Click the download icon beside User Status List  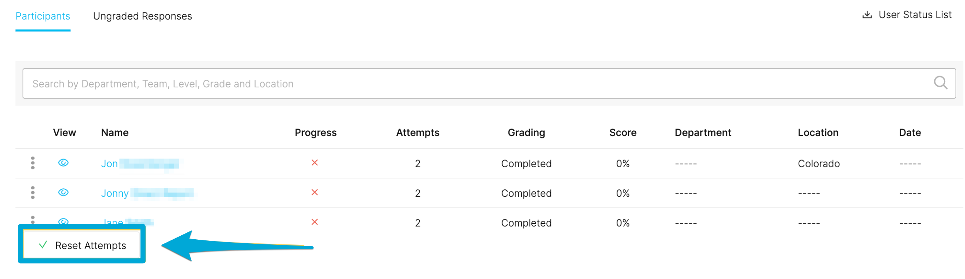coord(867,15)
